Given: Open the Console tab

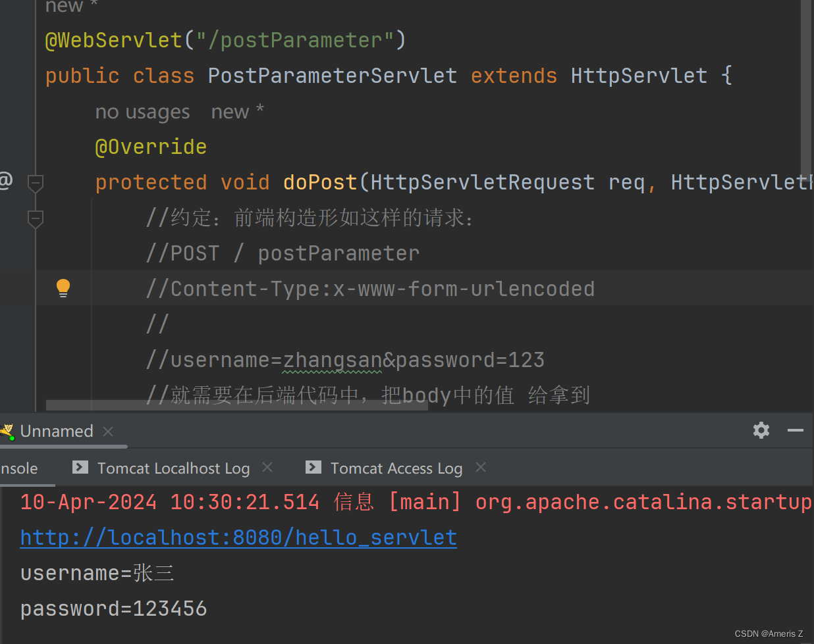Looking at the screenshot, I should pyautogui.click(x=18, y=468).
